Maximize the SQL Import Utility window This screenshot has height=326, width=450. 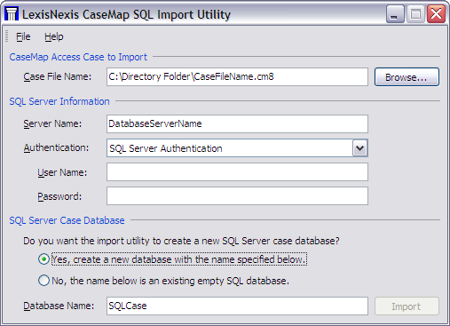[415, 14]
